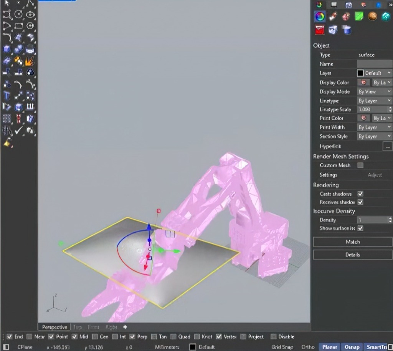The height and width of the screenshot is (351, 393).
Task: Enable the Near object snap
Action: point(30,337)
